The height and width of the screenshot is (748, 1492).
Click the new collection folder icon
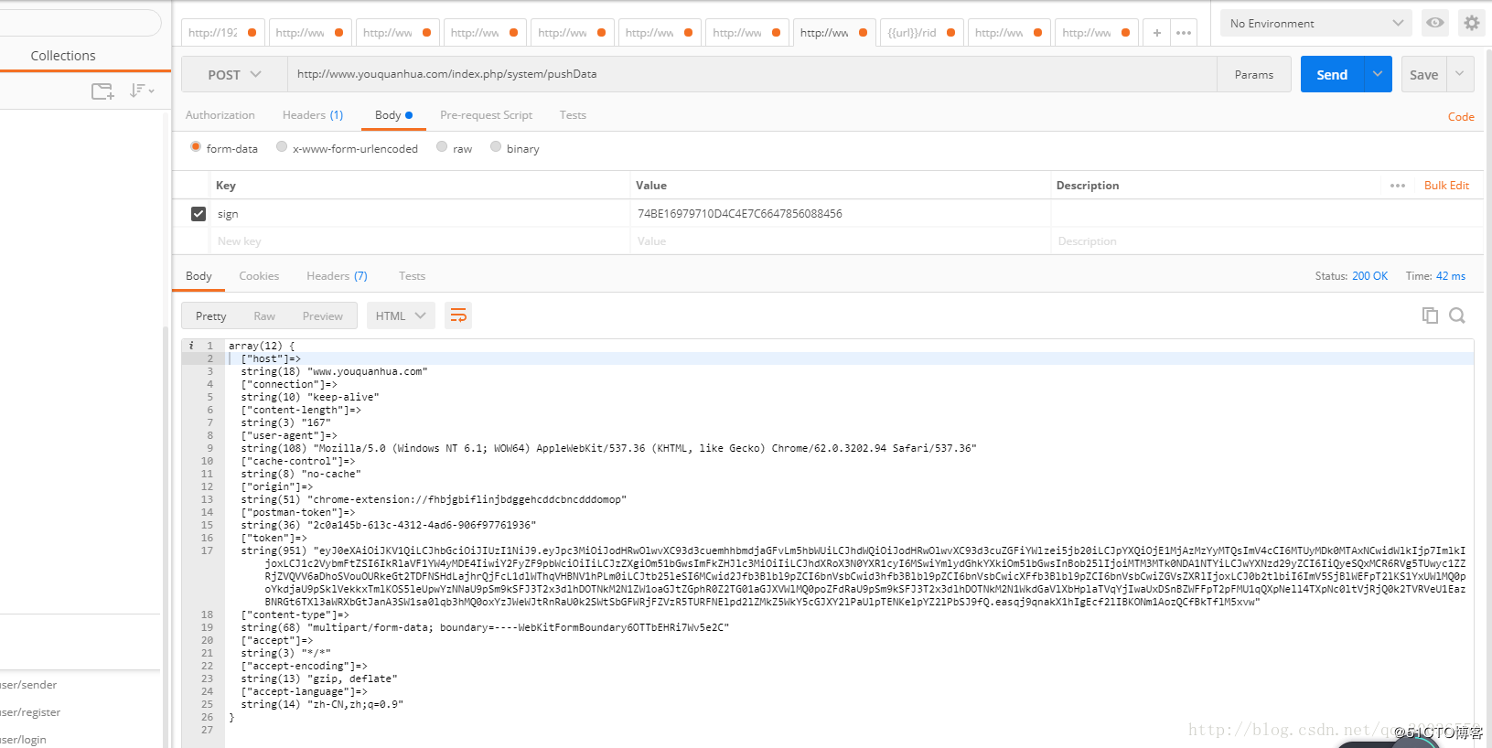(102, 91)
